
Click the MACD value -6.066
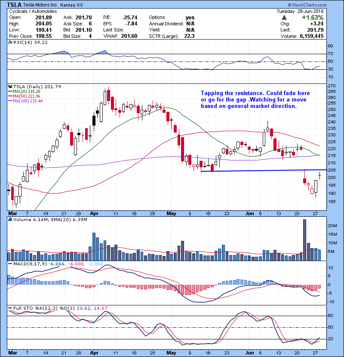[x=57, y=264]
